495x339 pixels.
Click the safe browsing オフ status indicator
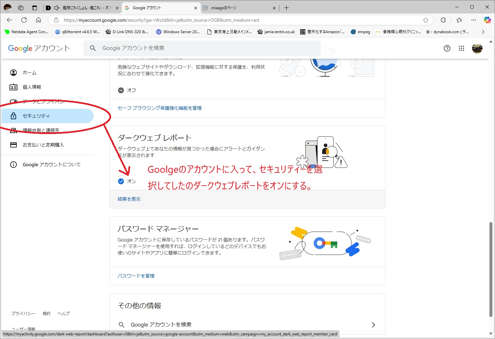(127, 90)
